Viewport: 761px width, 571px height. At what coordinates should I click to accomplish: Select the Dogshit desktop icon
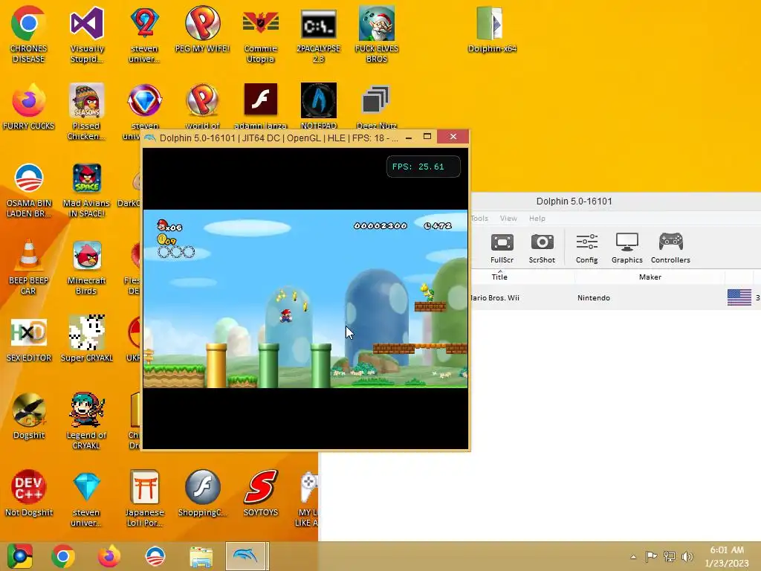click(x=28, y=416)
